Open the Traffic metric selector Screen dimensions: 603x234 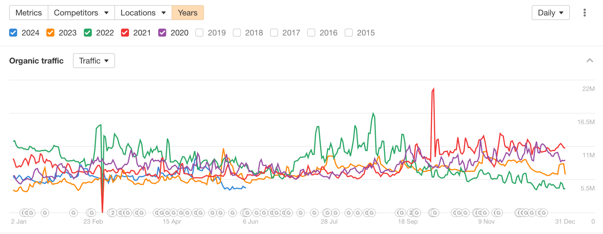click(x=94, y=61)
